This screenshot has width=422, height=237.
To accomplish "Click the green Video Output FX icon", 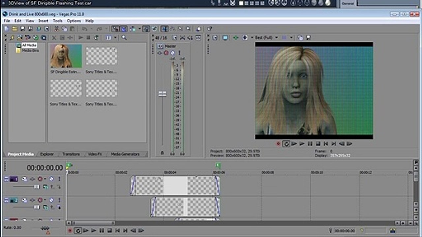I will click(235, 38).
